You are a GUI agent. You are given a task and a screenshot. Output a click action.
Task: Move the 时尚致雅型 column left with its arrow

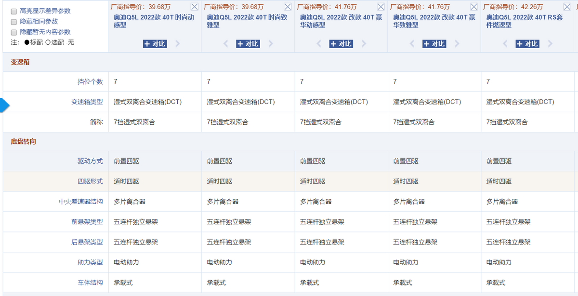tap(226, 44)
